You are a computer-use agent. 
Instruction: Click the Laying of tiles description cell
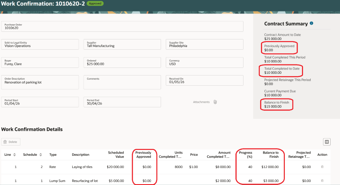pyautogui.click(x=82, y=167)
